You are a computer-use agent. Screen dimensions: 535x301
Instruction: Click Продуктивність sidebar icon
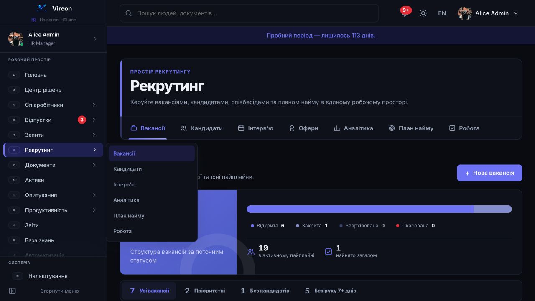(14, 210)
